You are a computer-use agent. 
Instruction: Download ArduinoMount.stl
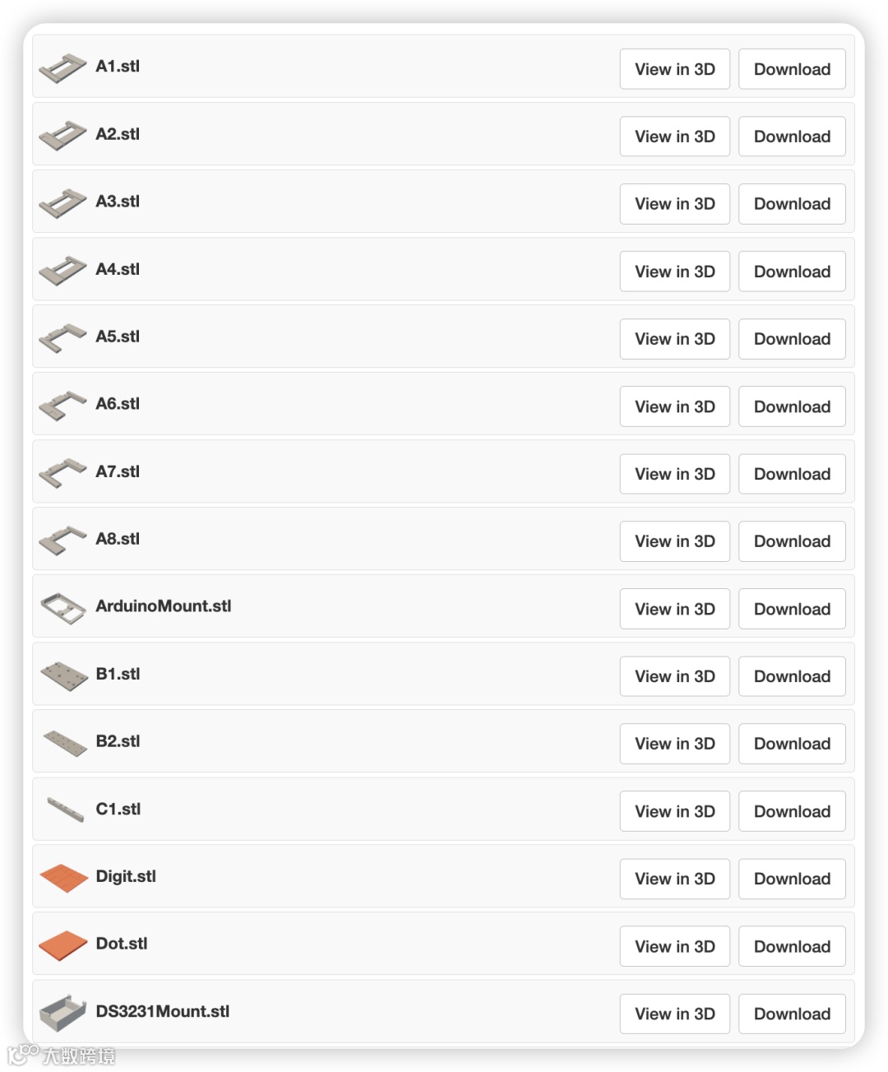[x=792, y=609]
